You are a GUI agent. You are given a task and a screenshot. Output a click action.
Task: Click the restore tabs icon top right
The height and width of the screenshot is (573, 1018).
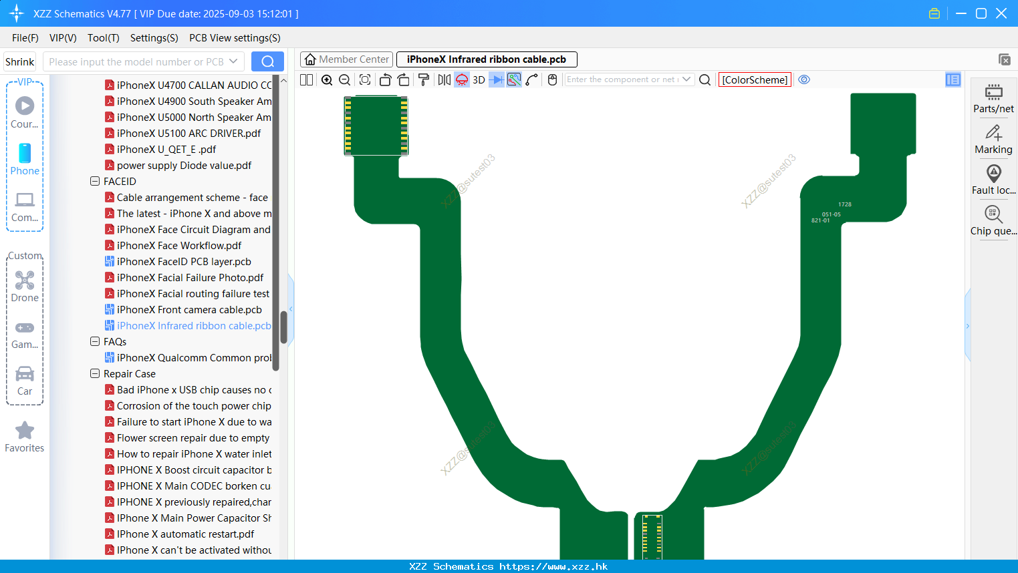(x=1004, y=59)
